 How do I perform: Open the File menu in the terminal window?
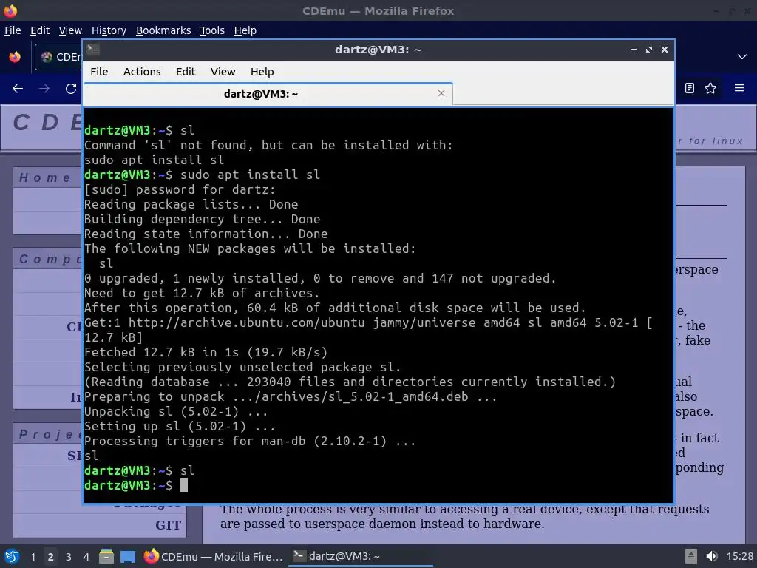tap(99, 72)
